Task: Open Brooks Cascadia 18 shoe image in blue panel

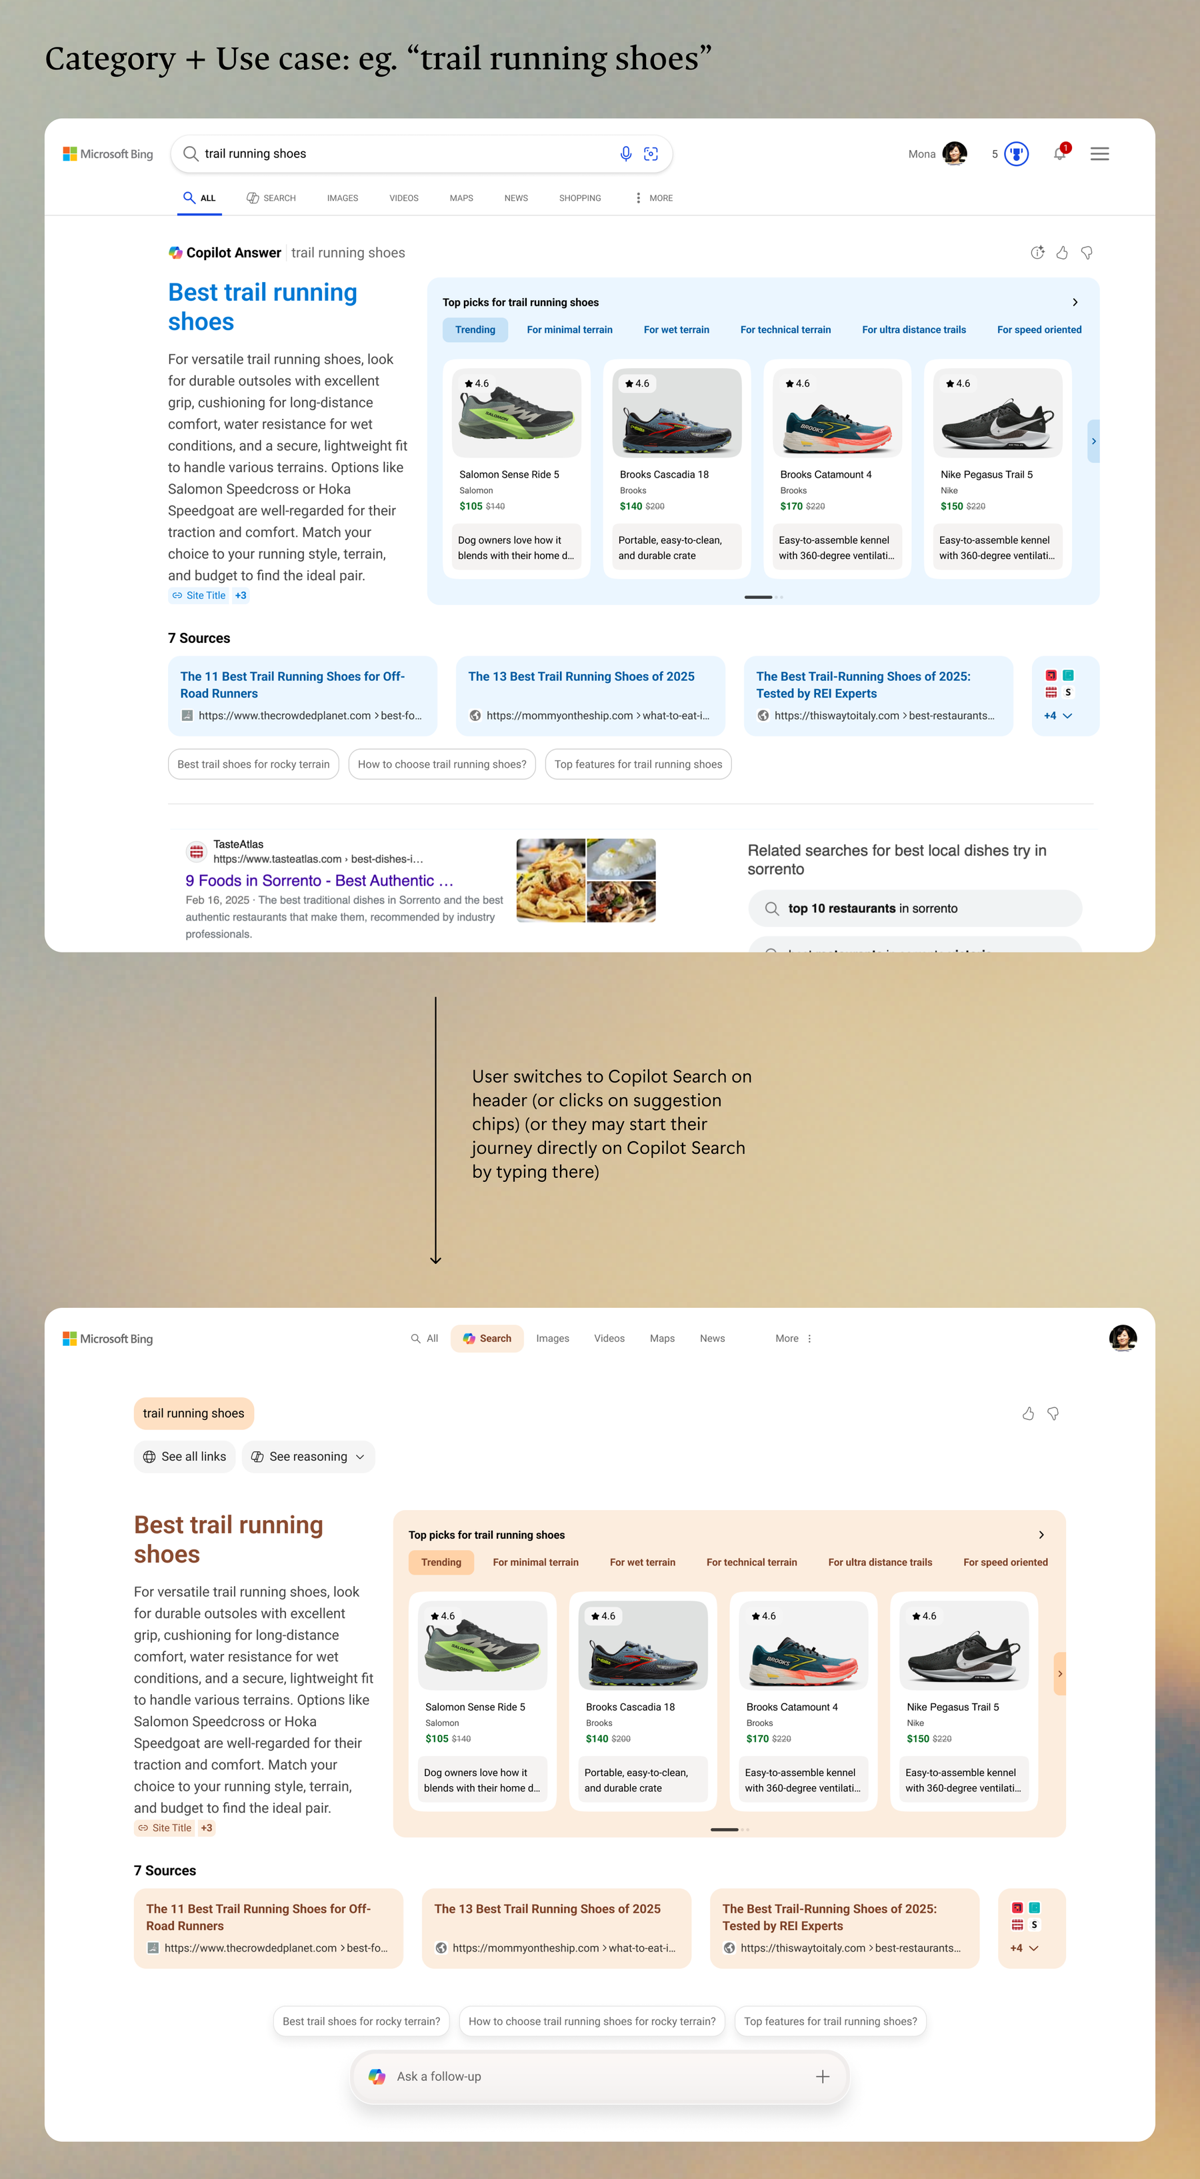Action: 677,412
